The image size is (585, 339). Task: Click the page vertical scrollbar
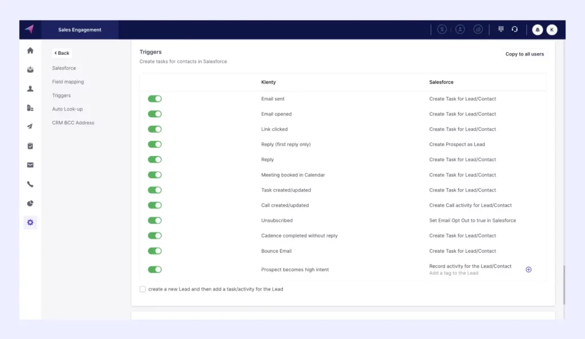[x=564, y=285]
